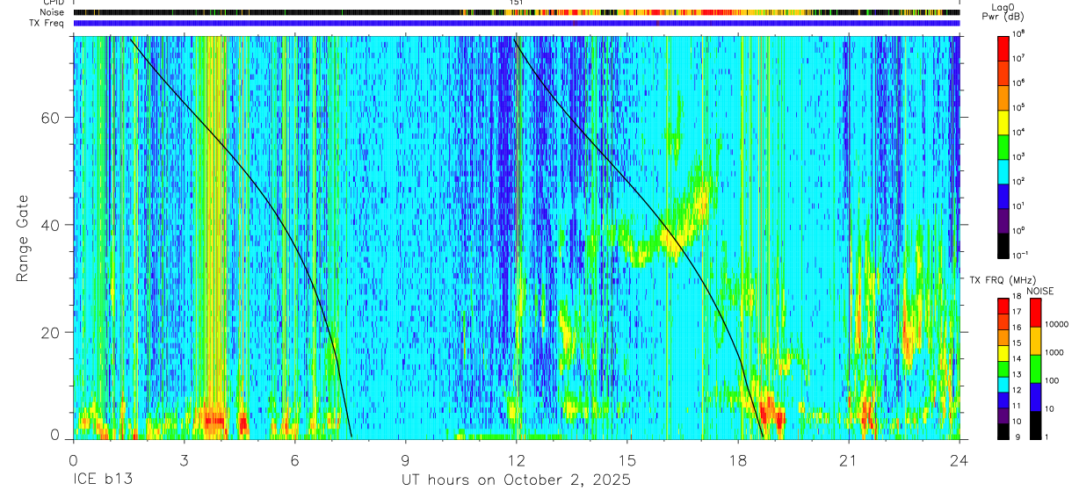This screenshot has width=1079, height=498.
Task: Select the yellow swatch in TX FRQ legend
Action: (x=1003, y=353)
